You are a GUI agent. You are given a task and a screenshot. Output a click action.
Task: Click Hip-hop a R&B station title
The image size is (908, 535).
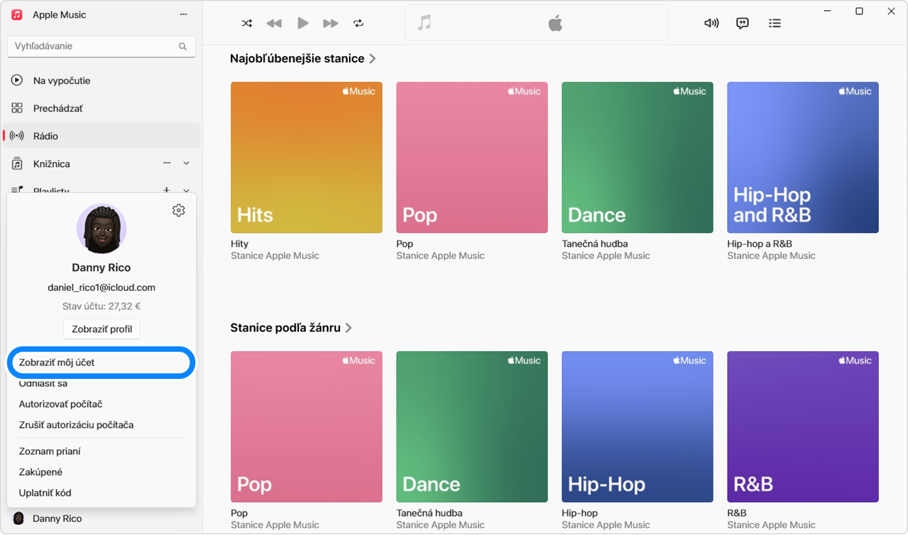click(759, 244)
